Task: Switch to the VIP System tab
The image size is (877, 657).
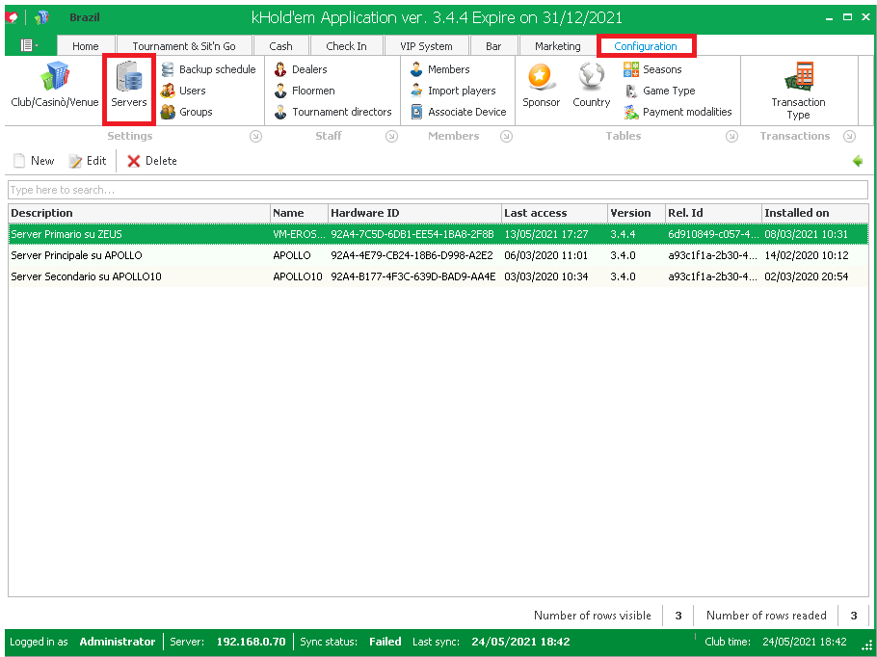Action: pyautogui.click(x=426, y=46)
